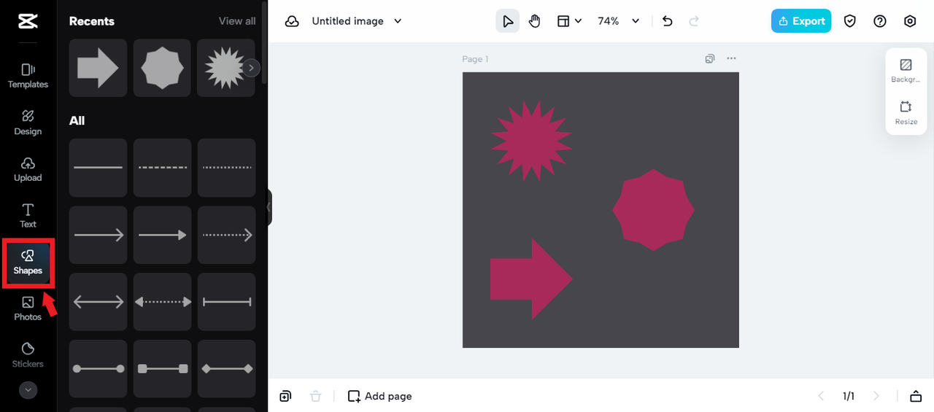Insert the dotted line shape

point(226,168)
